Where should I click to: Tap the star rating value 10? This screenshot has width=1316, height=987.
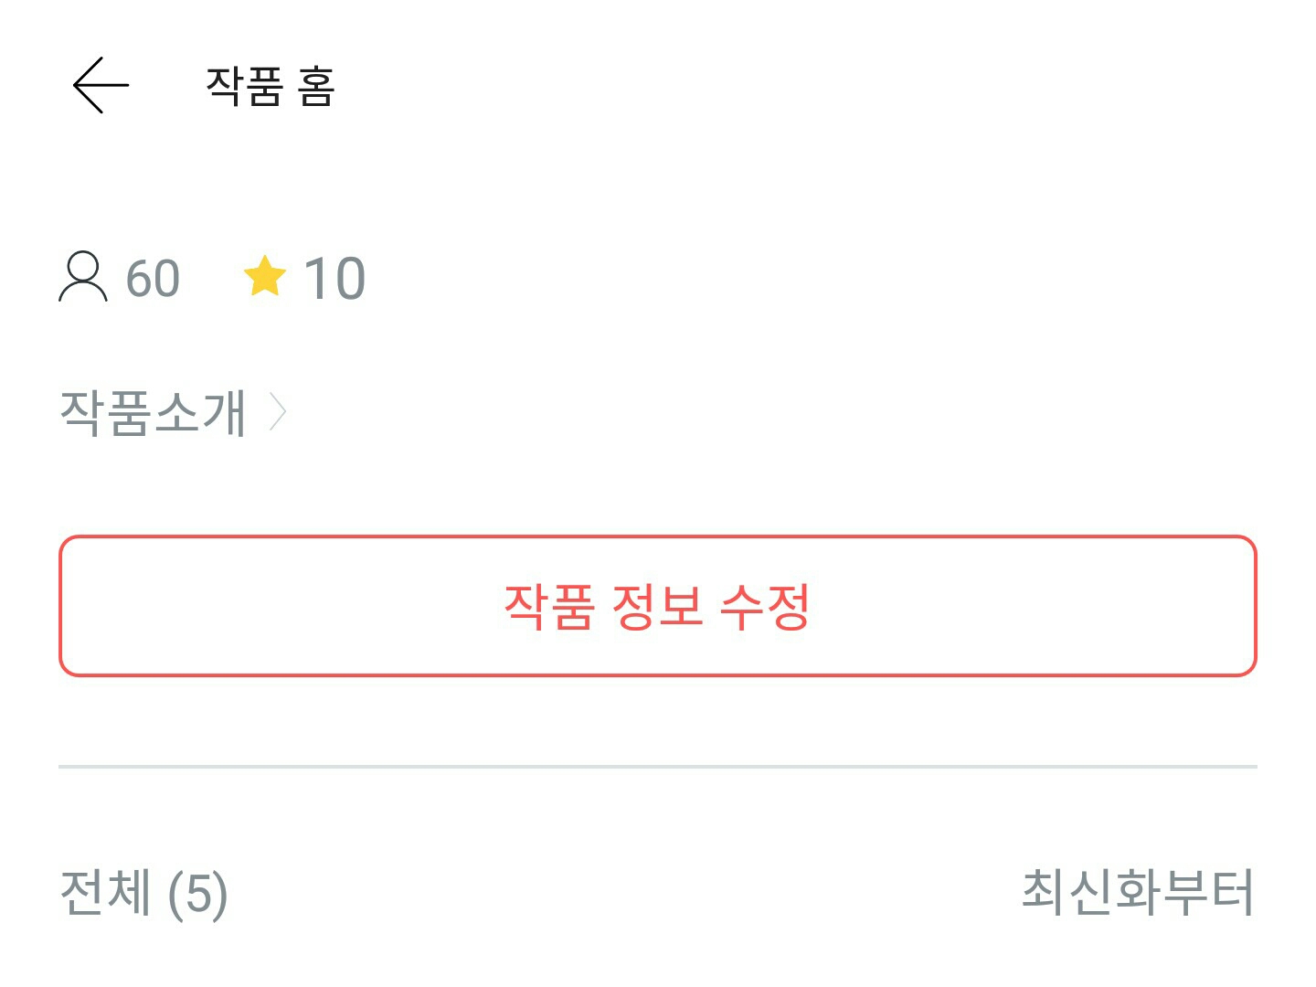pos(334,279)
